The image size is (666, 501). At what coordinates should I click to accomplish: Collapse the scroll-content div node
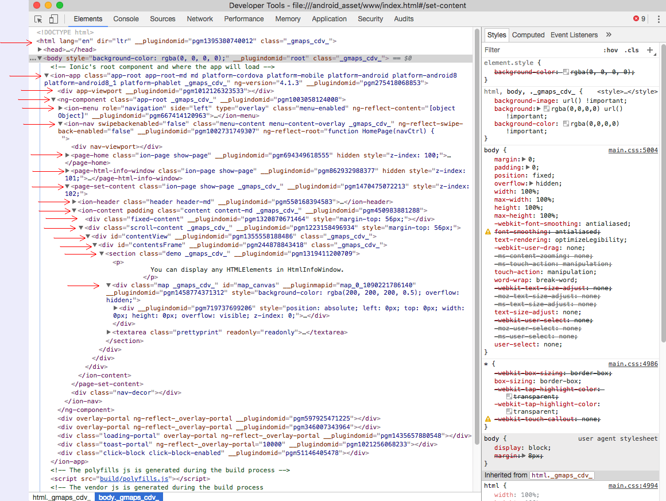pos(81,228)
